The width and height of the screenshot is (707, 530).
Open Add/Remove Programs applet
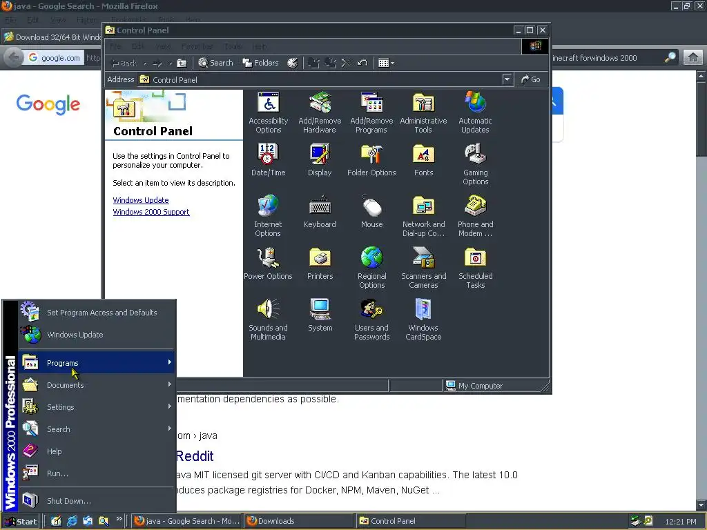tap(371, 112)
